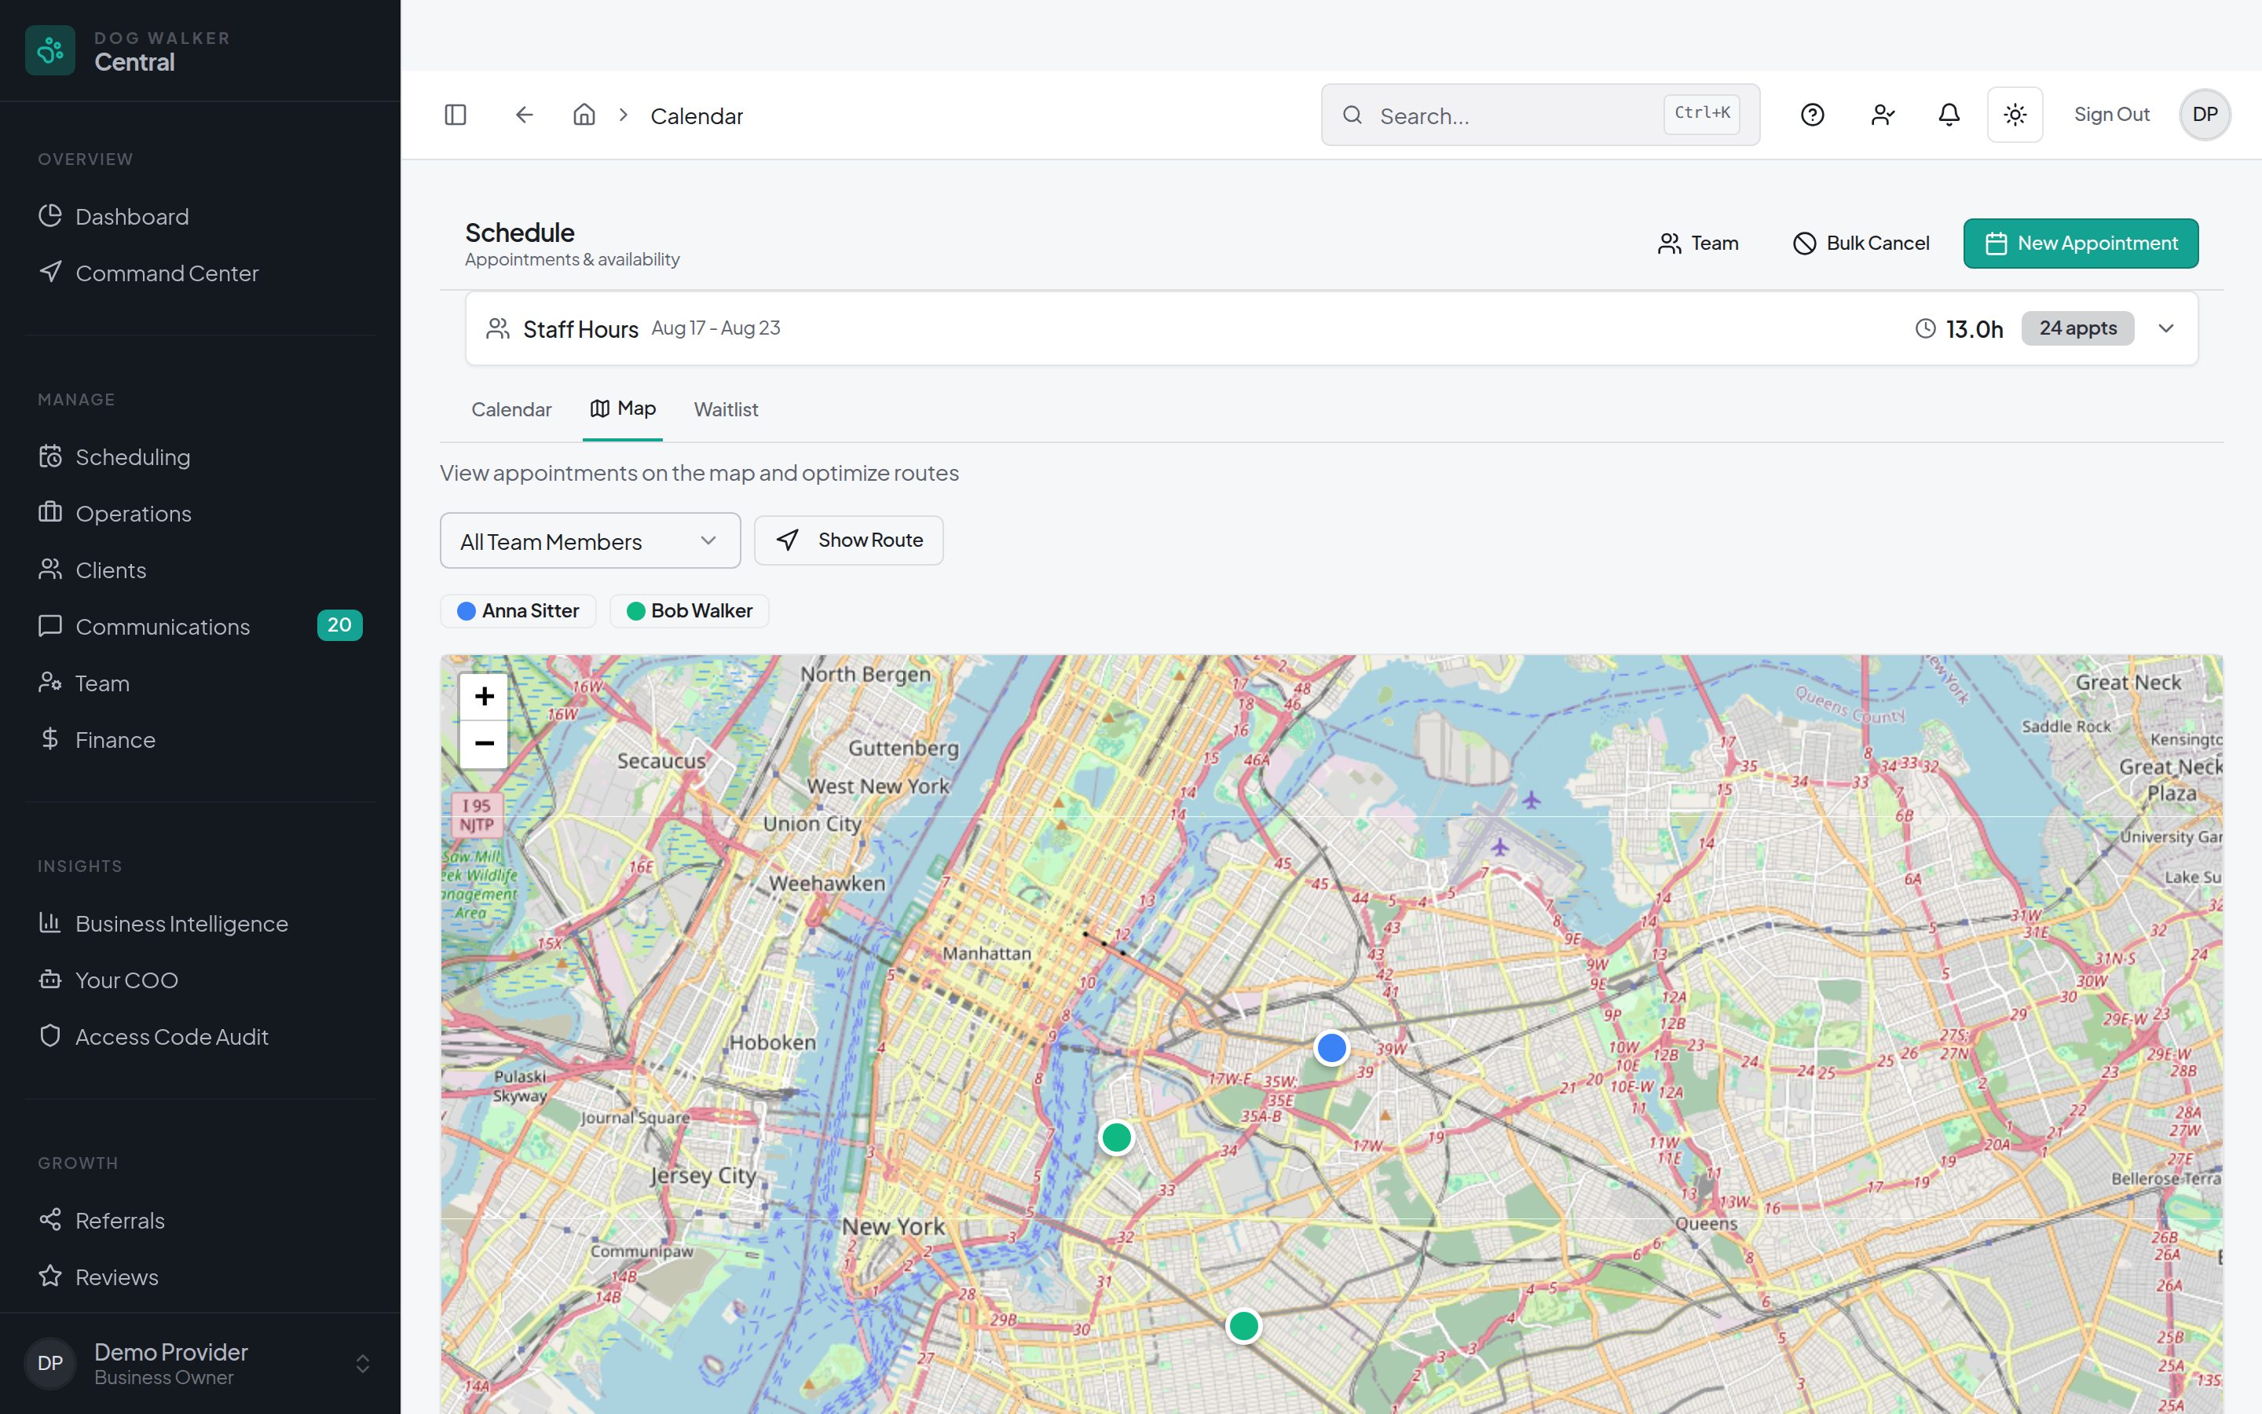The image size is (2262, 1414).
Task: Create a New Appointment
Action: click(x=2081, y=244)
